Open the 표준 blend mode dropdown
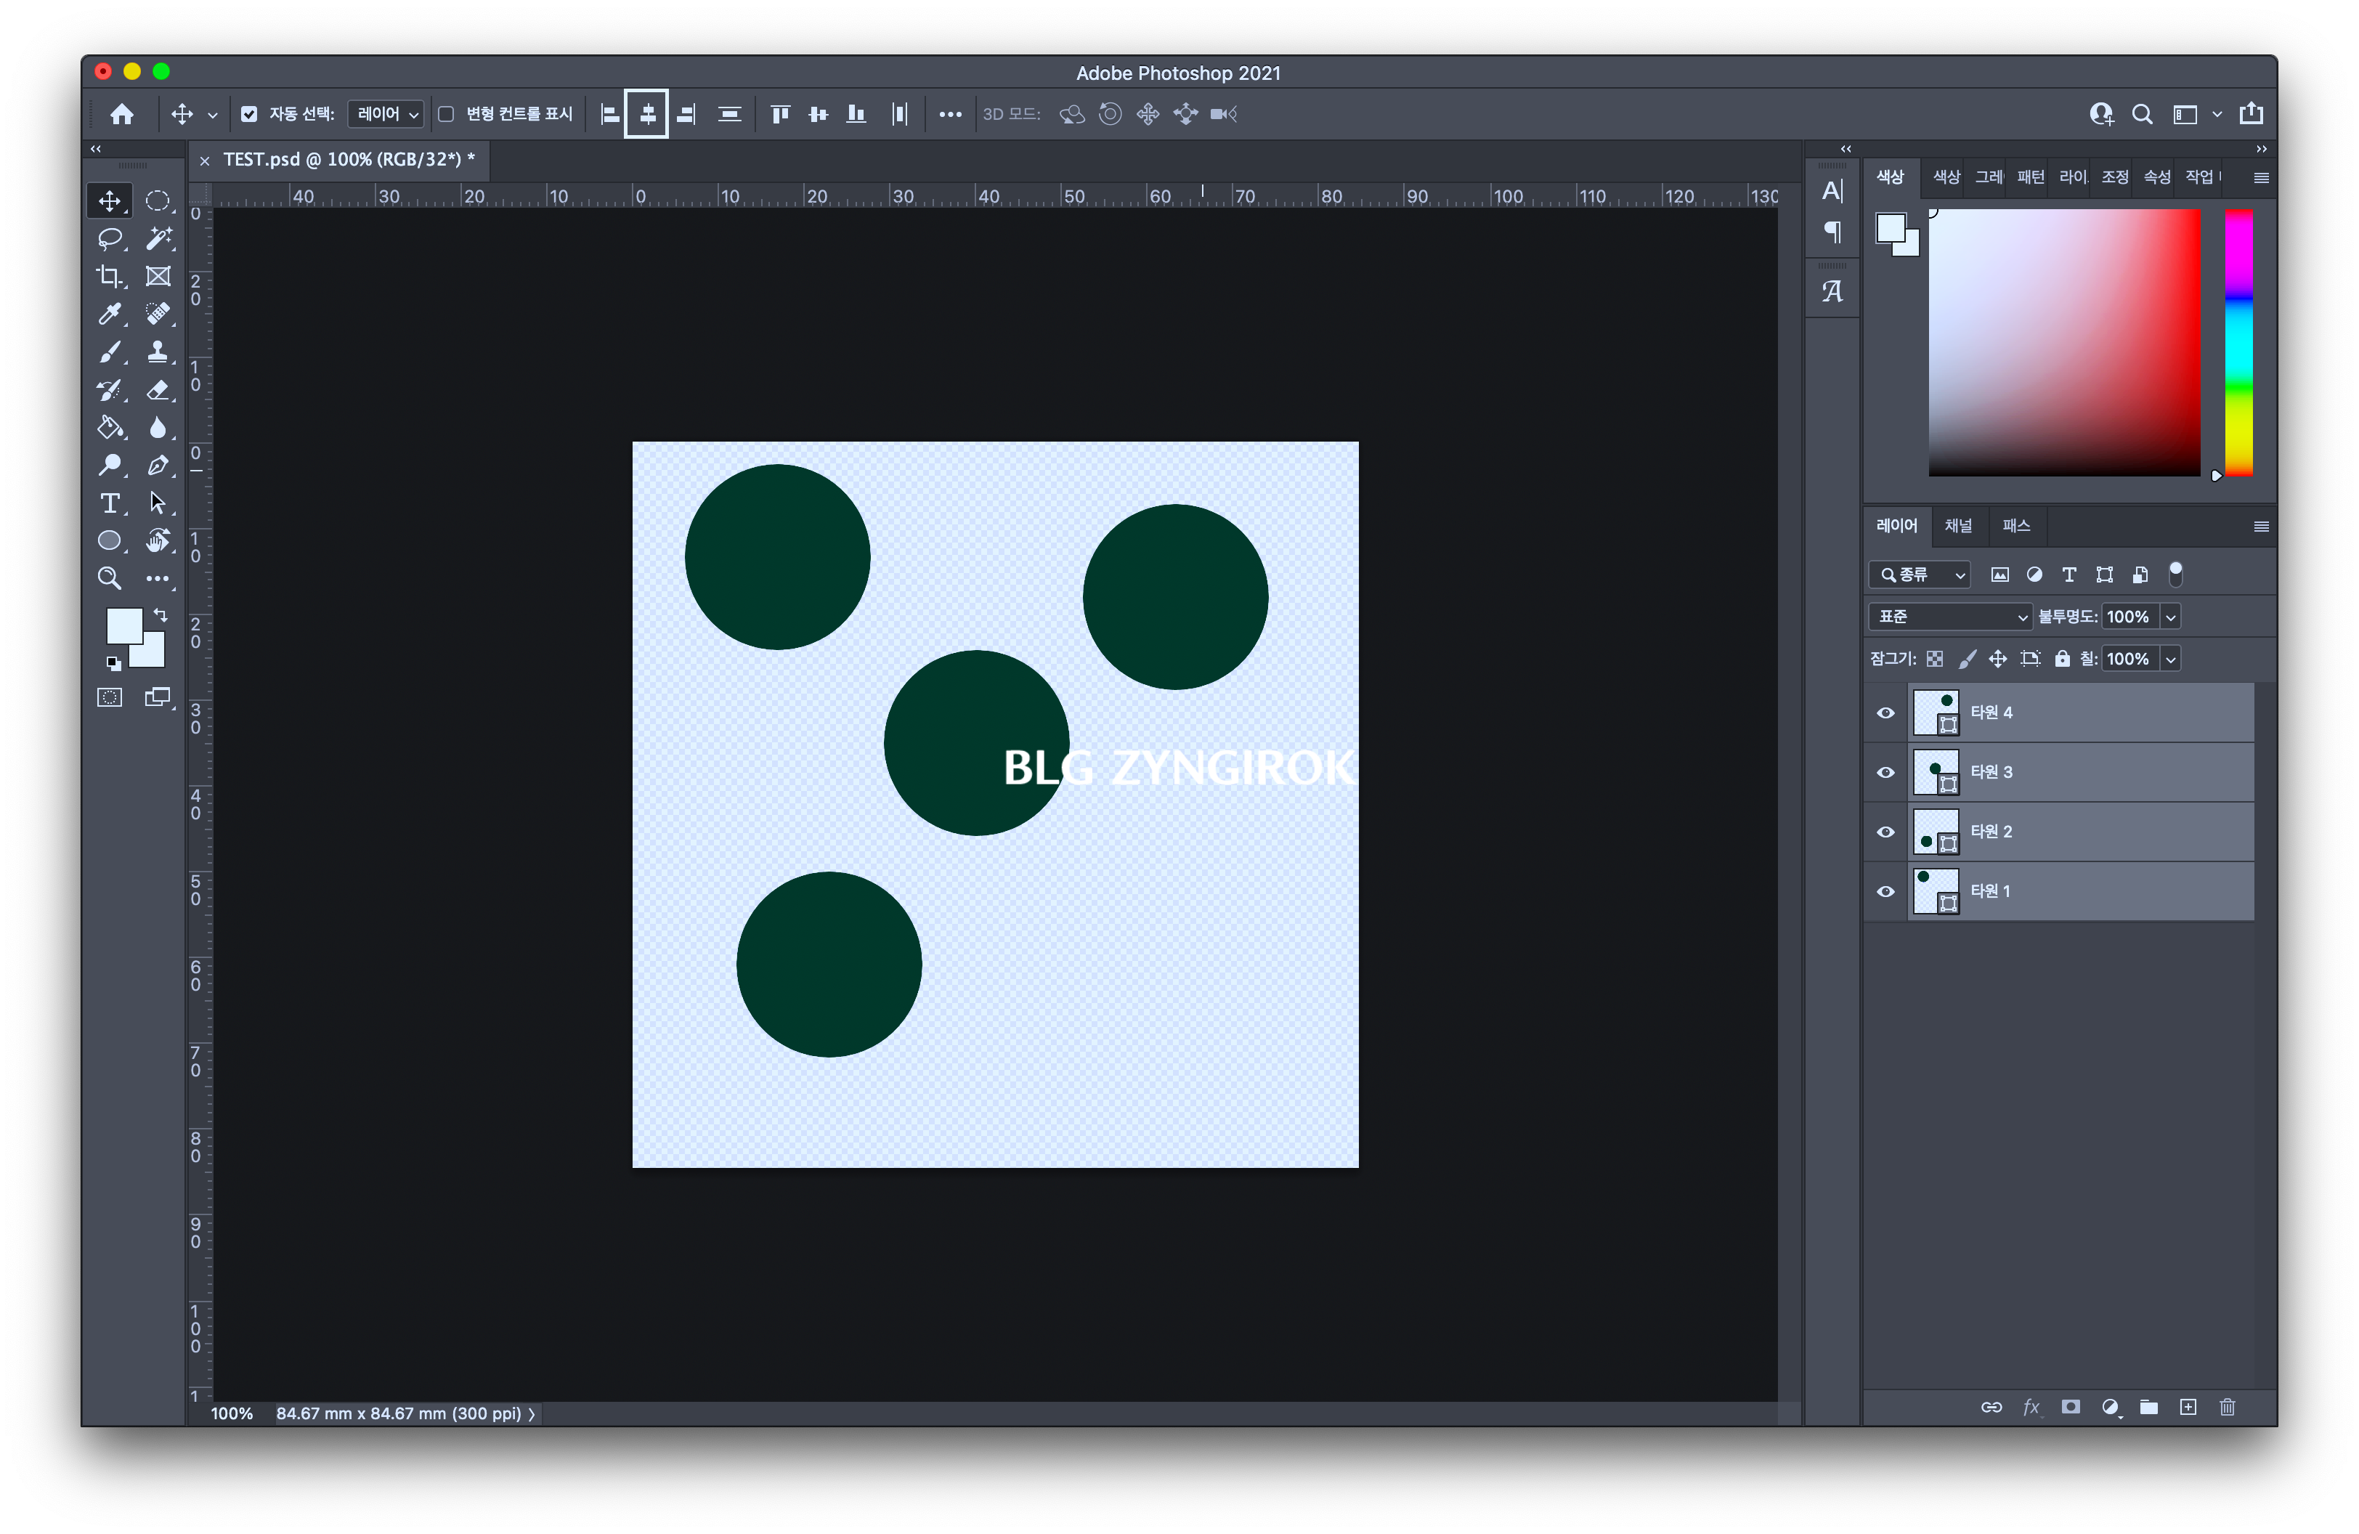Screen dimensions: 2359x1534 pos(1949,617)
